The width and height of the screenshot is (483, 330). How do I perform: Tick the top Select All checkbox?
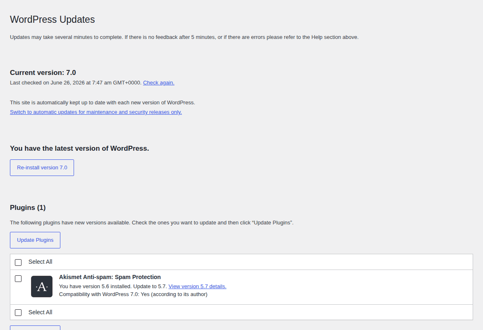click(x=18, y=263)
